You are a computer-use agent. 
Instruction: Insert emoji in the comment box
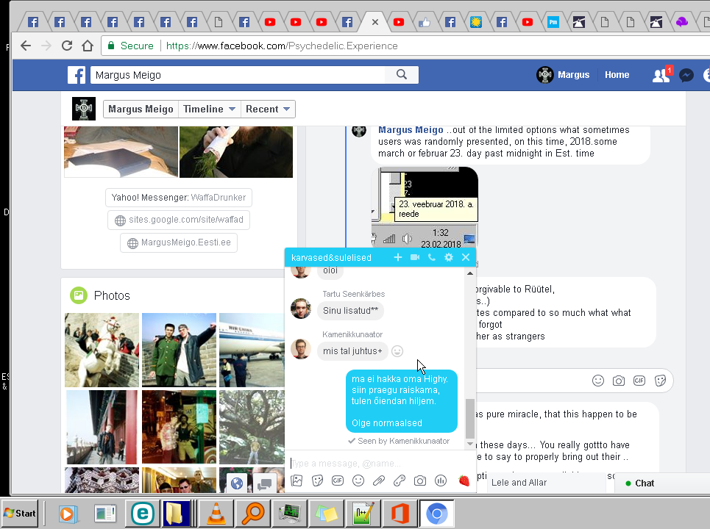click(598, 381)
